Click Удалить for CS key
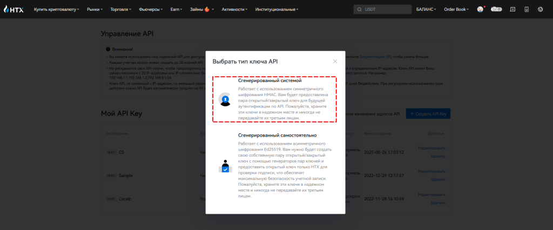Screen dimensions: 553x230 coord(438,156)
